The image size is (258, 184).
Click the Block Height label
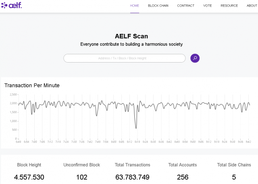pos(29,165)
